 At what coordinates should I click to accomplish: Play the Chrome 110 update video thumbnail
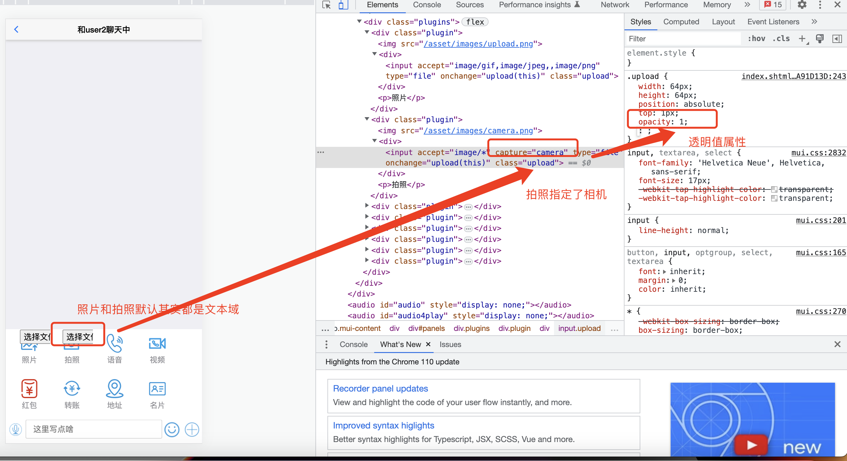pyautogui.click(x=751, y=445)
